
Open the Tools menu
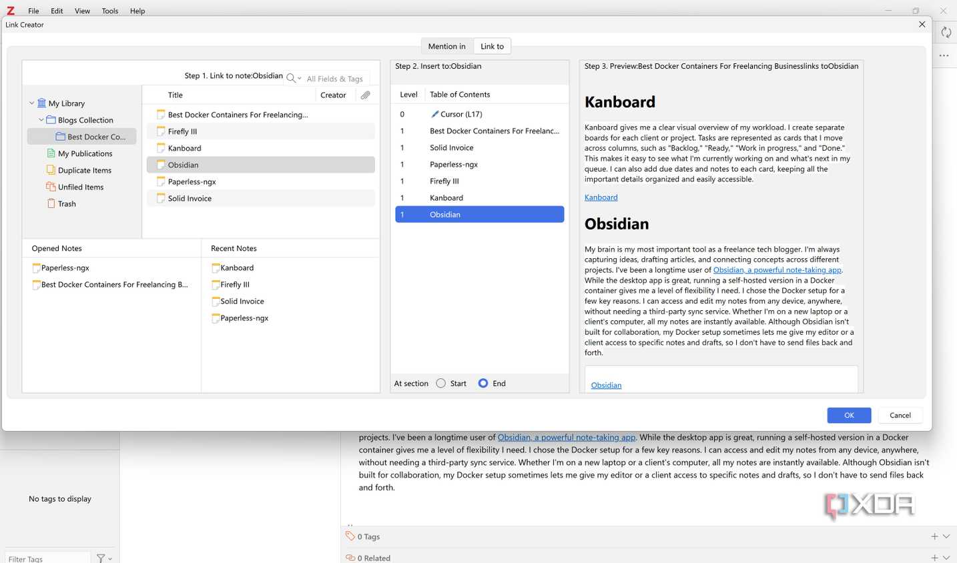[x=110, y=11]
